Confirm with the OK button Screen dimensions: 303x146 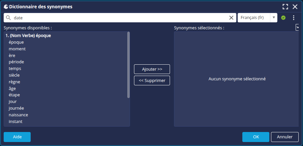(256, 137)
